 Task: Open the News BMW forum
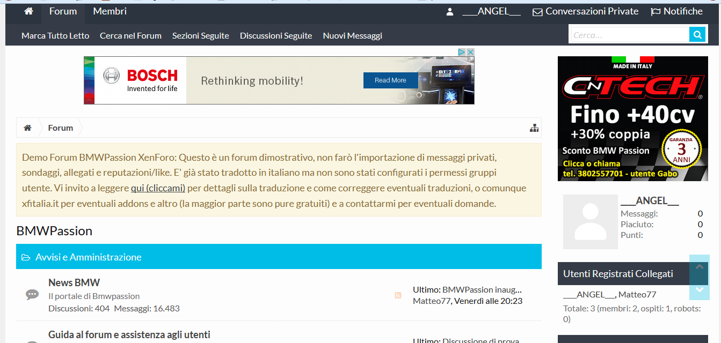pos(74,282)
